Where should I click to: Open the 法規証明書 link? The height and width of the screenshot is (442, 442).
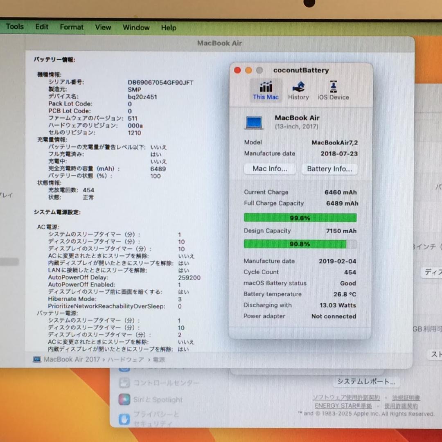pos(406,398)
